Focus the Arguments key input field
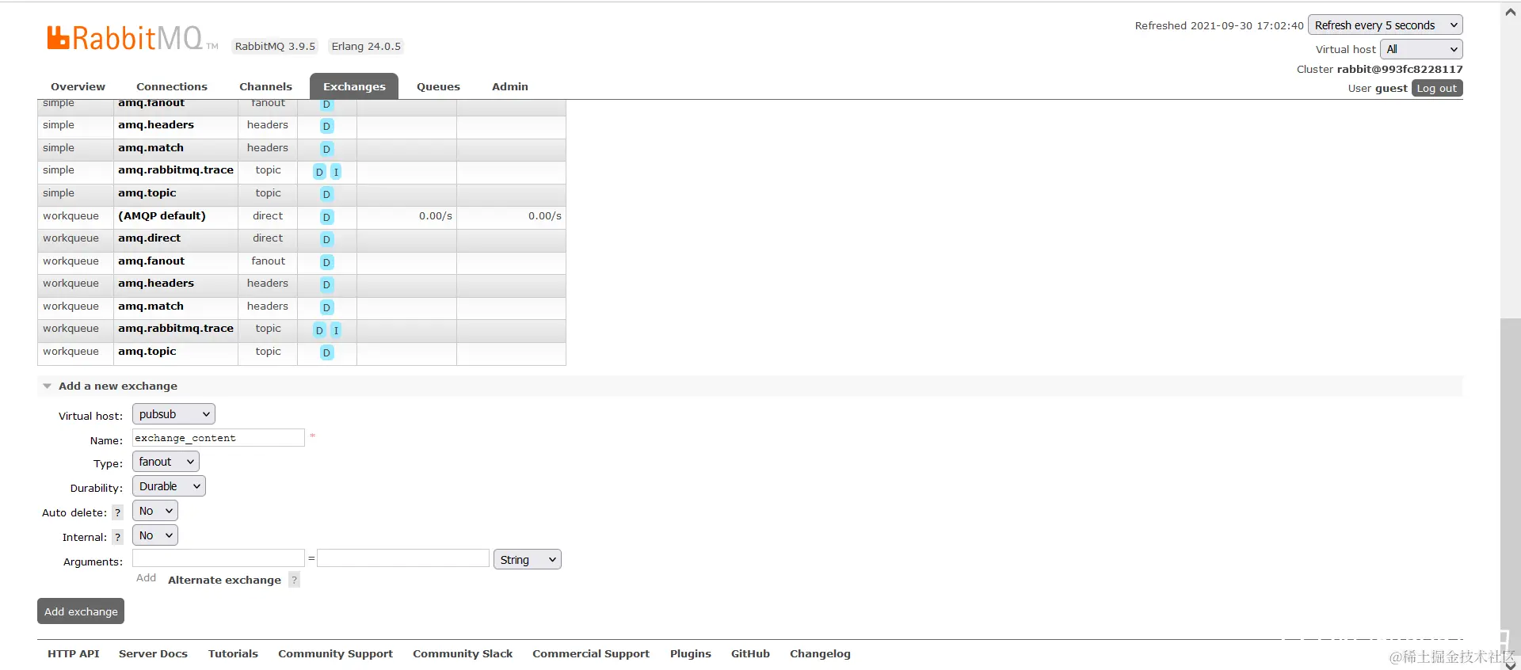Image resolution: width=1521 pixels, height=670 pixels. click(218, 558)
